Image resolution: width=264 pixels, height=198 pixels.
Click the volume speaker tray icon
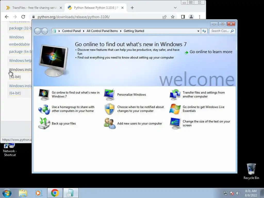pos(238,193)
